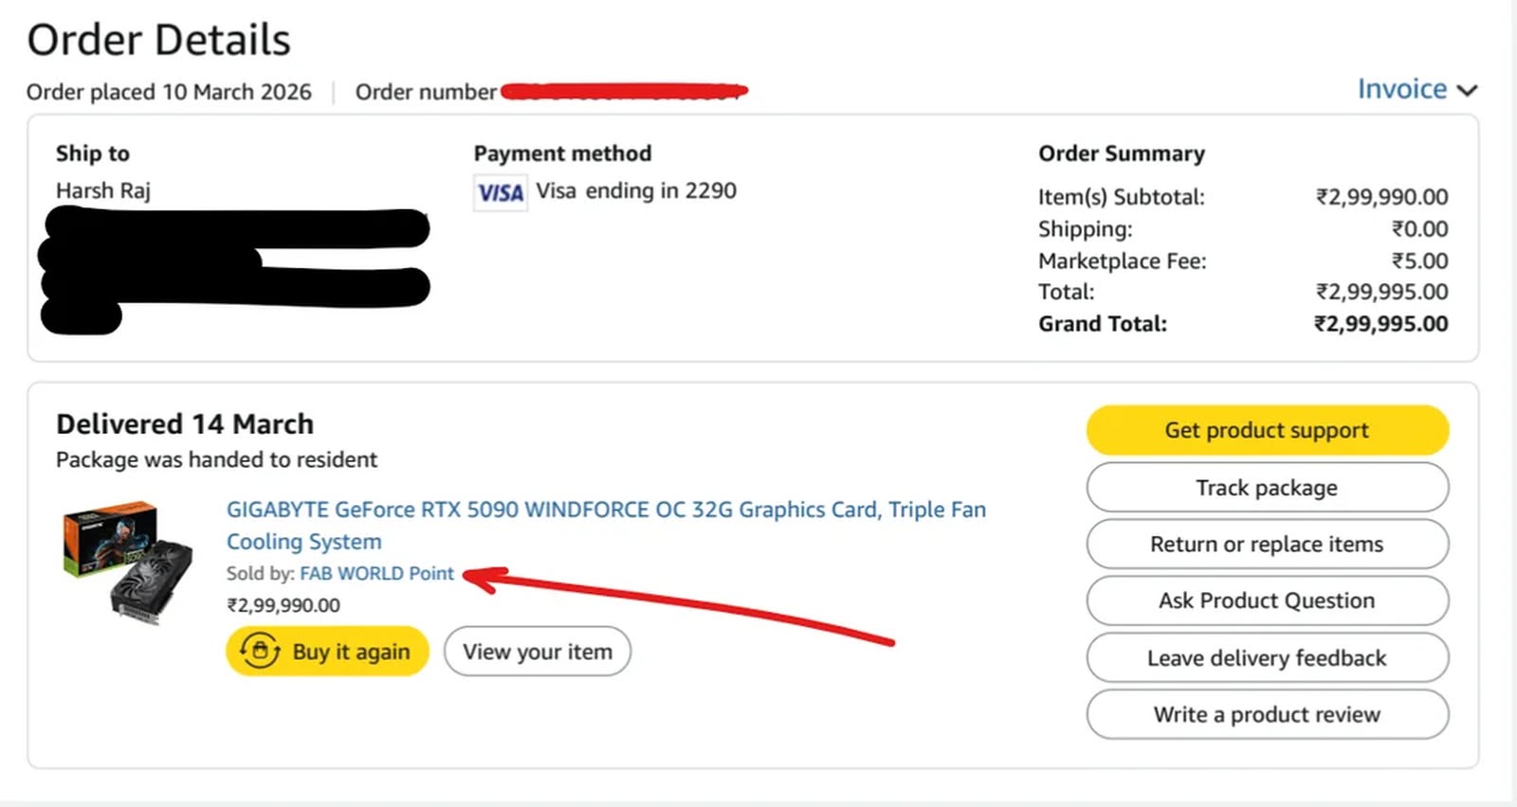Leave delivery feedback for this order

[x=1267, y=658]
